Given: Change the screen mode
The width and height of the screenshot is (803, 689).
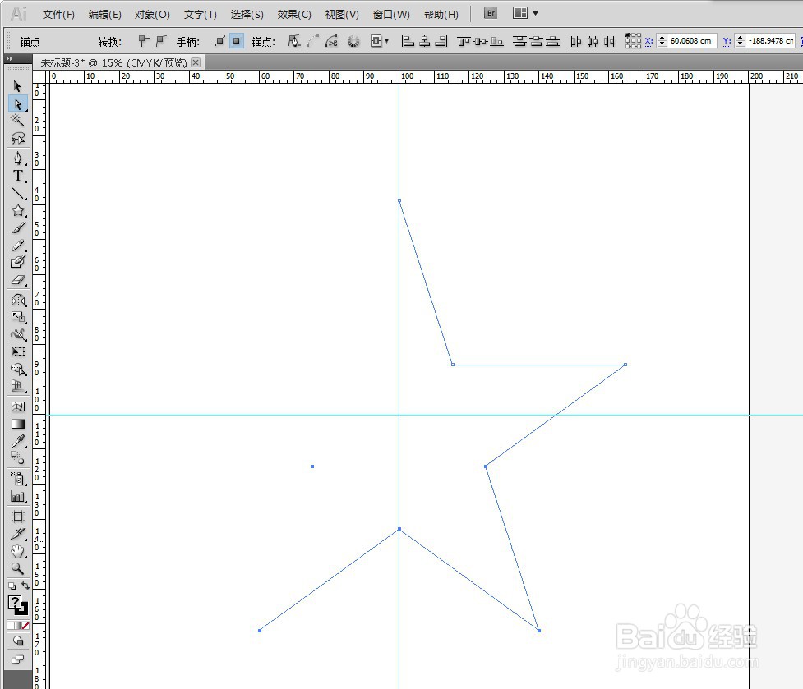Looking at the screenshot, I should pyautogui.click(x=18, y=659).
